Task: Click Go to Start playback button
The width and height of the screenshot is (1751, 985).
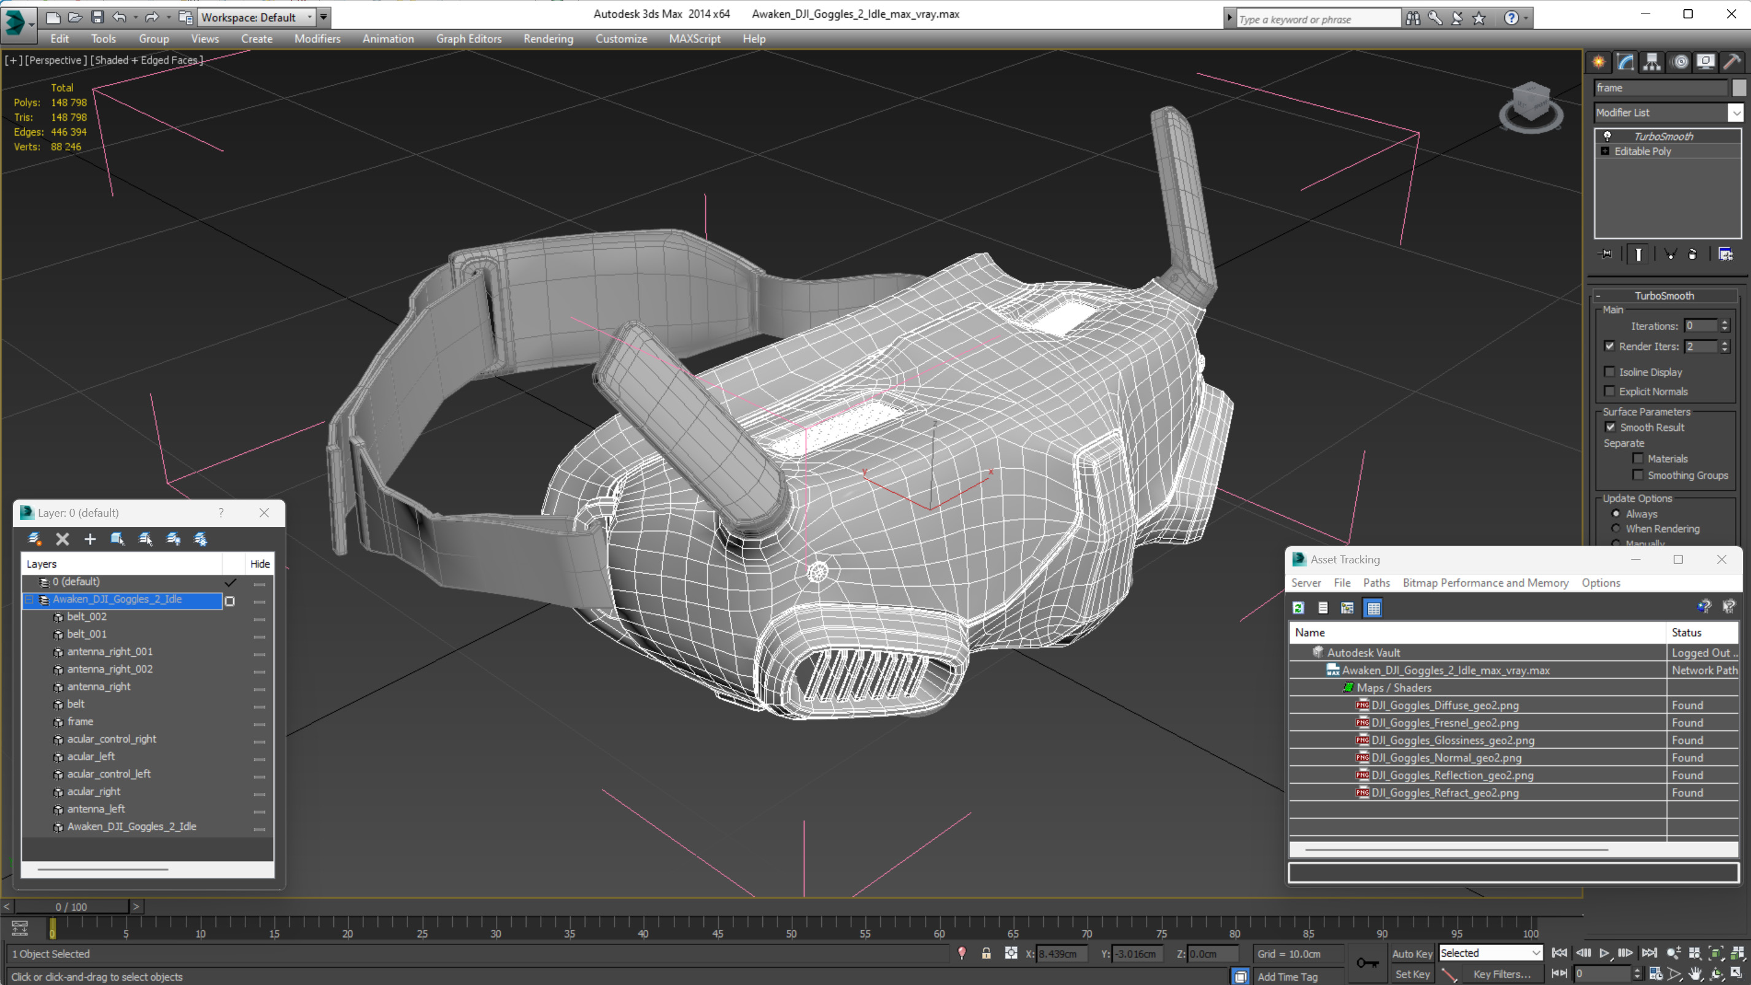Action: point(1560,953)
